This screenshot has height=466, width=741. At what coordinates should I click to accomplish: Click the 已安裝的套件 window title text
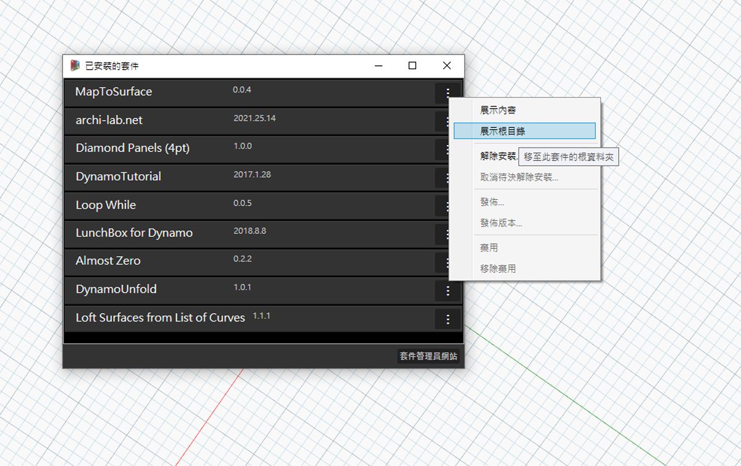112,65
